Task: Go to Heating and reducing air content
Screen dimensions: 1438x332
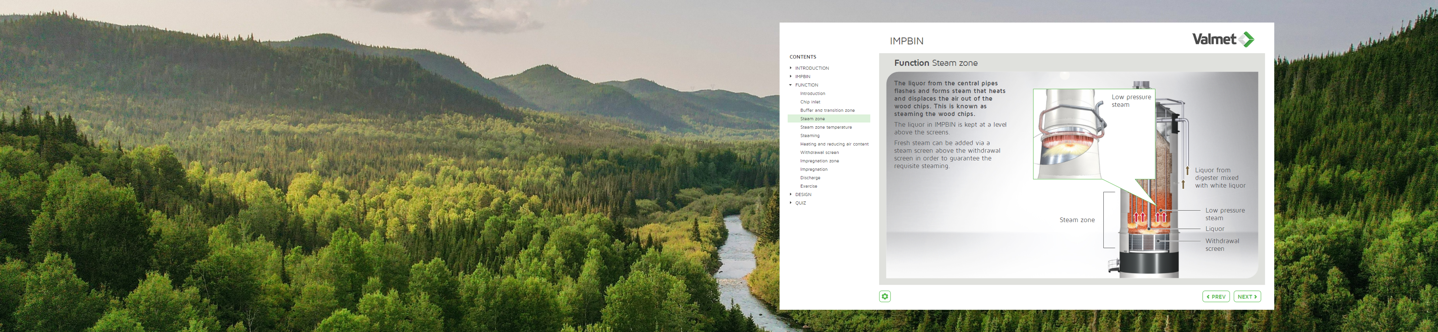Action: pos(834,144)
